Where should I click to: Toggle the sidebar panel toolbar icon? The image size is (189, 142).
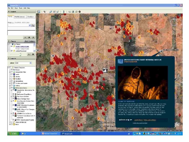pyautogui.click(x=39, y=12)
